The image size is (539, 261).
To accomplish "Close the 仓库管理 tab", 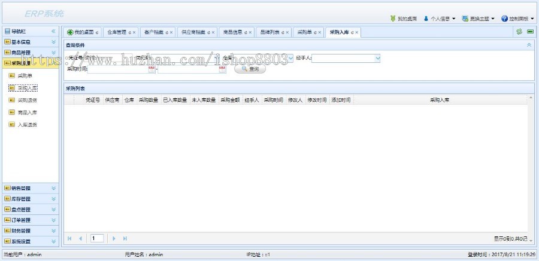I will tap(134, 32).
